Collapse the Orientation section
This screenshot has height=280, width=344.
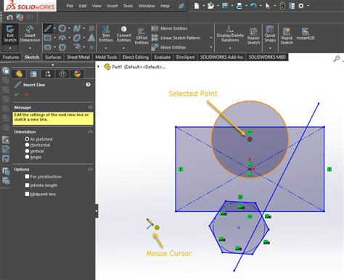[x=90, y=131]
